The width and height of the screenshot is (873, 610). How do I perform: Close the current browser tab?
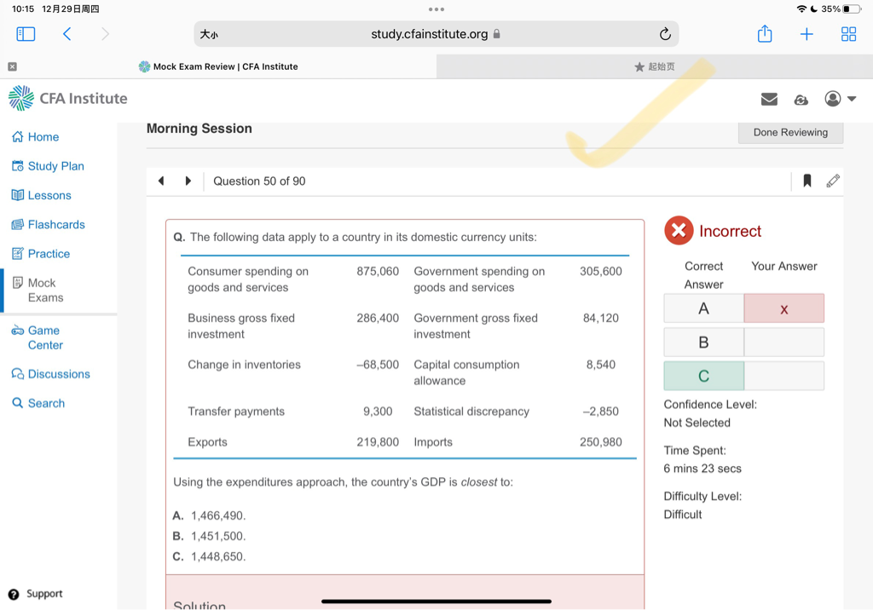click(12, 66)
